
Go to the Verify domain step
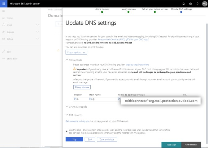tap(128, 10)
